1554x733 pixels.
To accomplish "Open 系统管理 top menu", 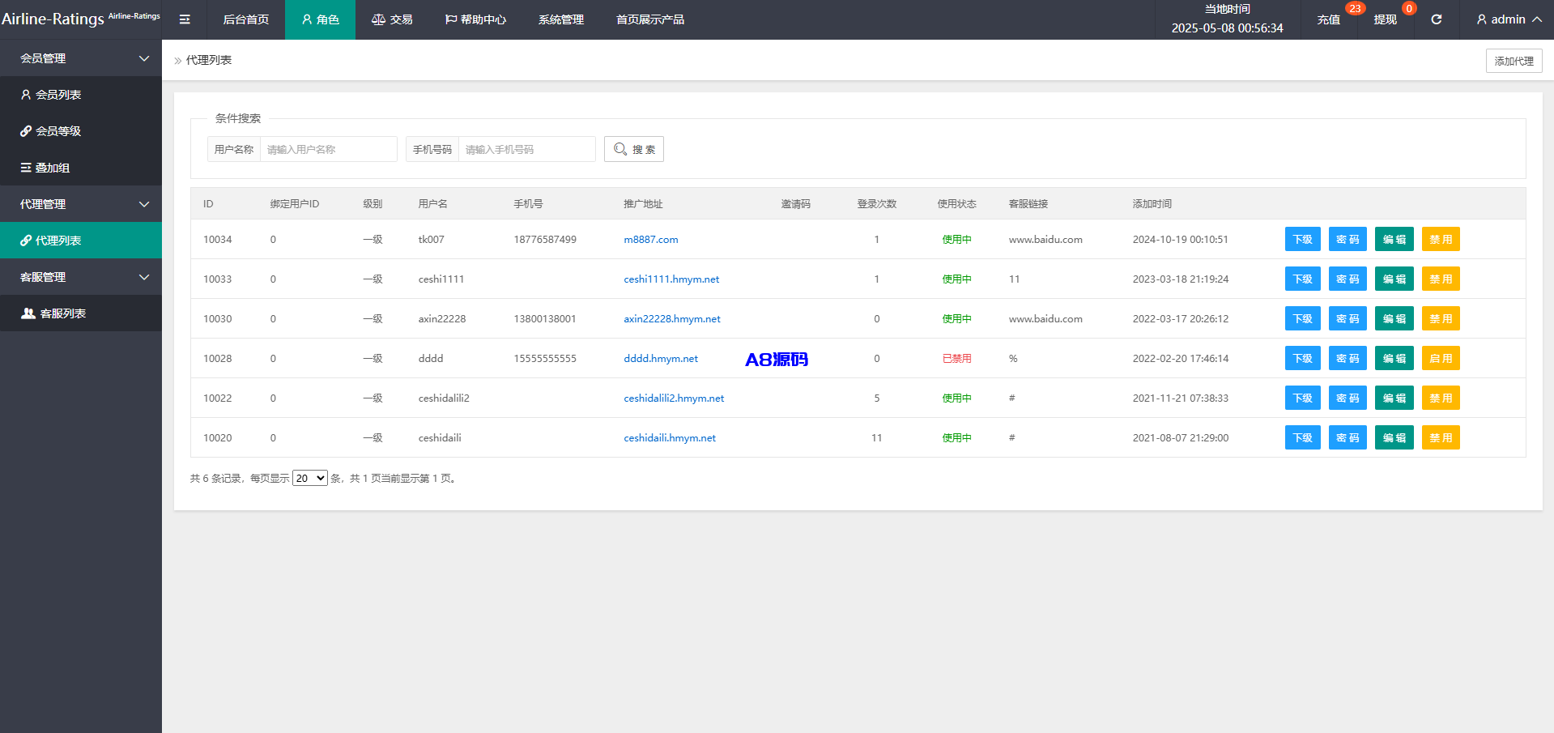I will [x=561, y=19].
